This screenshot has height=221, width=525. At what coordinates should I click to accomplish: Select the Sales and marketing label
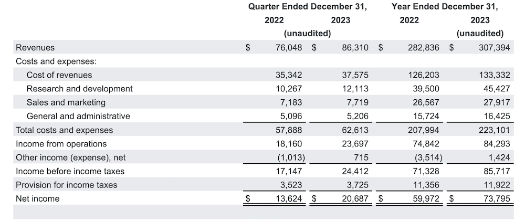tap(66, 102)
